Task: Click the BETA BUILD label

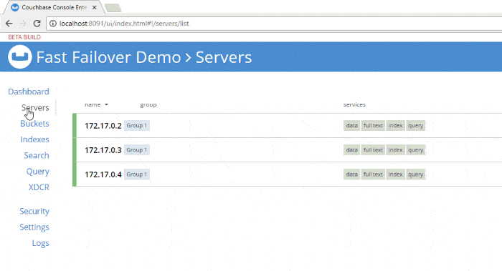Action: [24, 37]
